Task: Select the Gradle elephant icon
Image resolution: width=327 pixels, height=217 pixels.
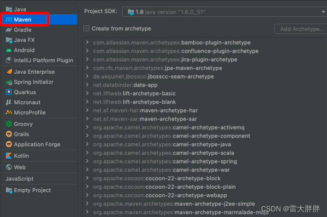Action: coord(9,30)
